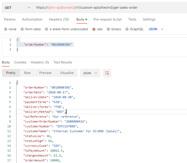Click the "statusLow": 66 line
This screenshot has height=163, width=187.
38,136
